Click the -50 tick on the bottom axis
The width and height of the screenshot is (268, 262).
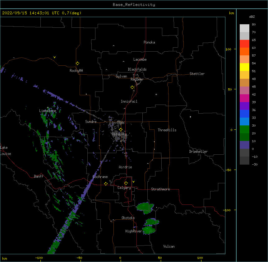click(x=79, y=258)
